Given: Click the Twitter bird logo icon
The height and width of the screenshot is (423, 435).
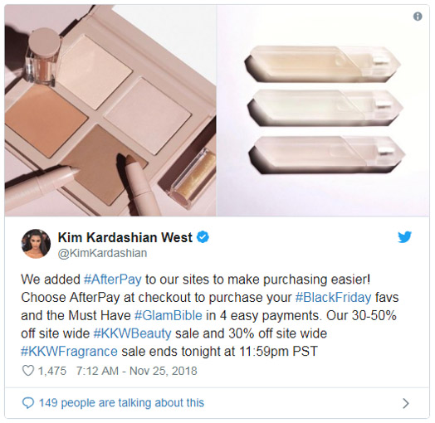Looking at the screenshot, I should tap(404, 237).
